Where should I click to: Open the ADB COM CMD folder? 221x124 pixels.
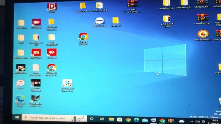(167, 21)
